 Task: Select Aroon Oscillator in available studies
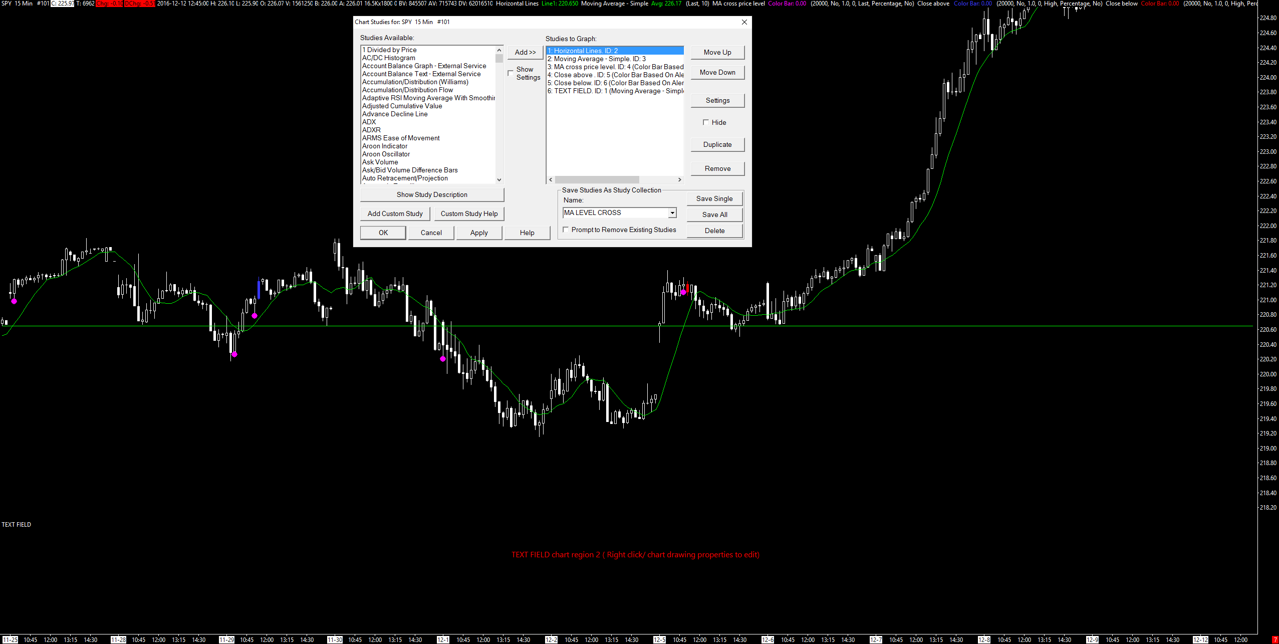click(386, 154)
